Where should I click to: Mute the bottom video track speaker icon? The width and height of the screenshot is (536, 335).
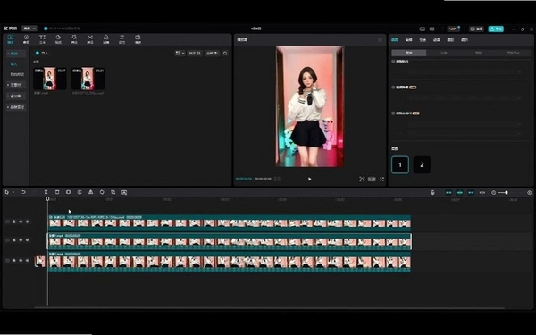click(28, 261)
